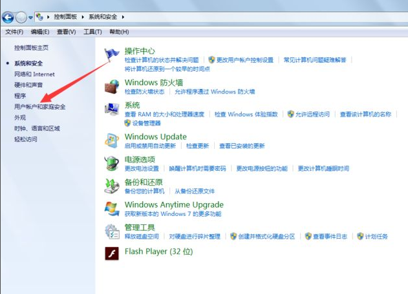The image size is (408, 294).
Task: Open the recent pages dropdown arrow
Action: (x=31, y=18)
